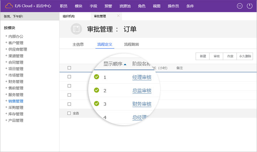
Task: Close the 审批管理 tab with its X
Action: click(x=118, y=16)
